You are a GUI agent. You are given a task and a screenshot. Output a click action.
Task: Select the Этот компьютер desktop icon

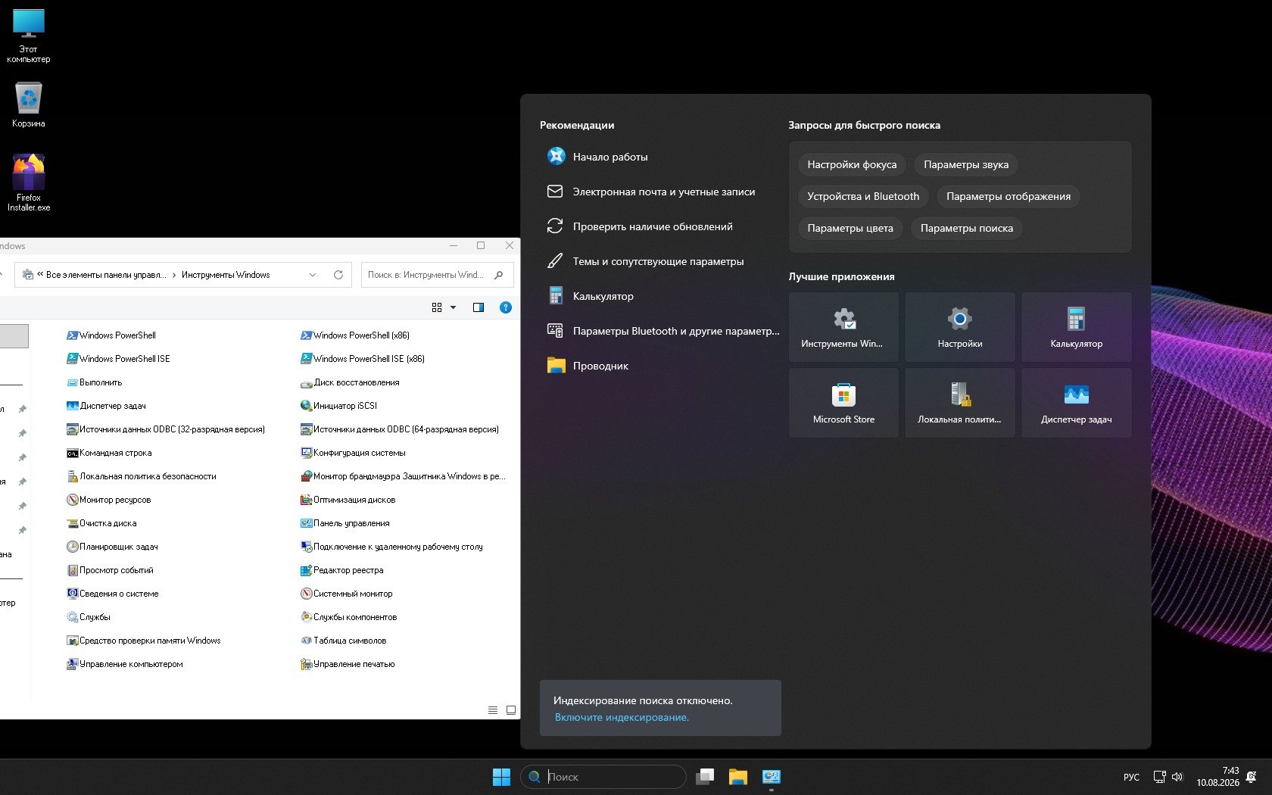[x=29, y=36]
